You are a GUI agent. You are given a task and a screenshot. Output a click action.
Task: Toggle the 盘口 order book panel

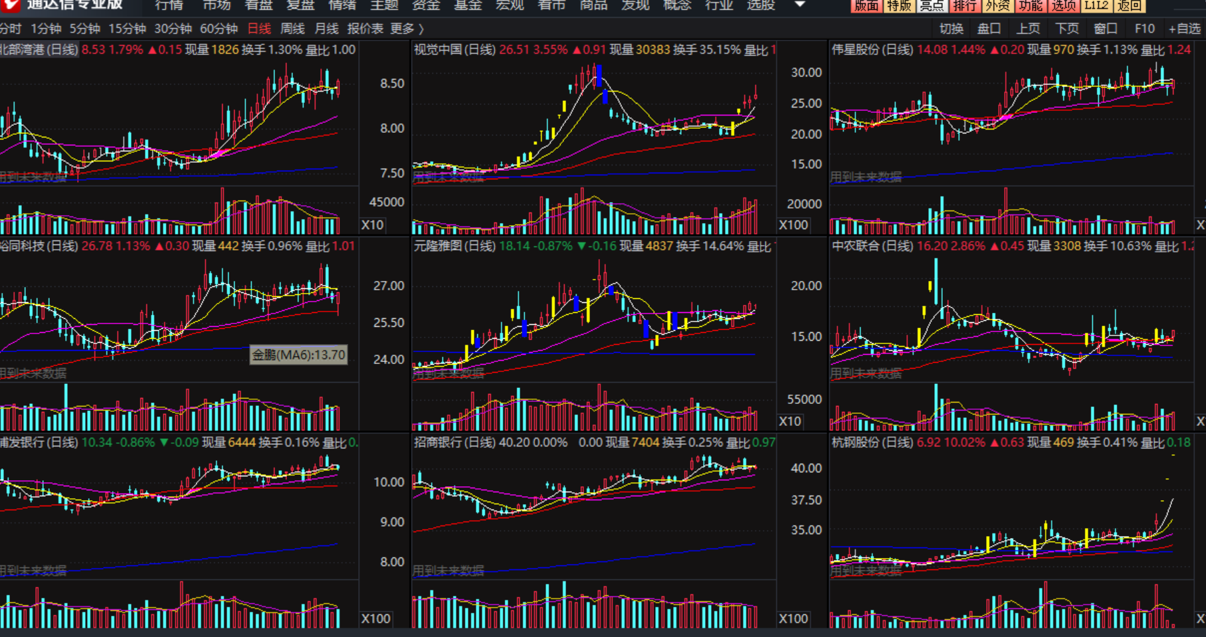[x=989, y=29]
